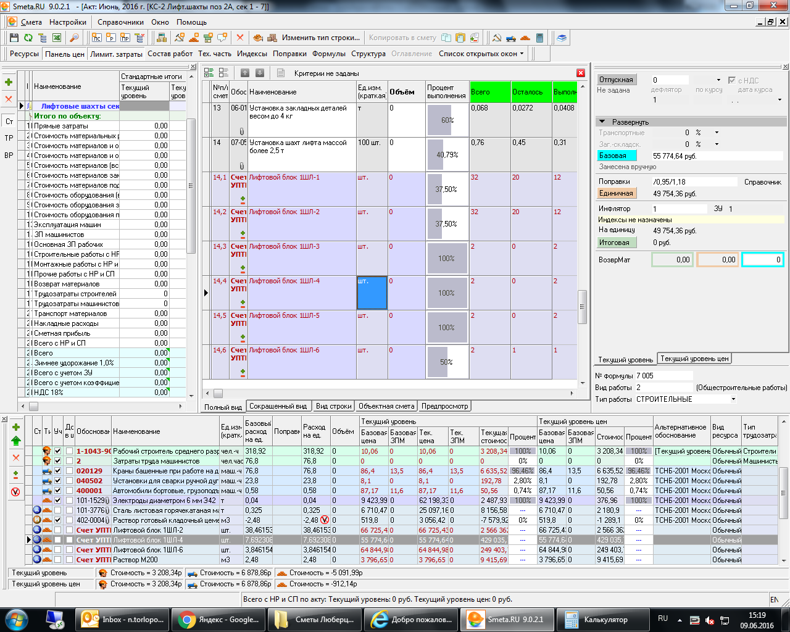The width and height of the screenshot is (790, 632).
Task: Open the calculator toolbar icon
Action: pyautogui.click(x=539, y=38)
